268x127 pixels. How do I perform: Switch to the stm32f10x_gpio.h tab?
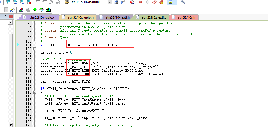pos(81,17)
